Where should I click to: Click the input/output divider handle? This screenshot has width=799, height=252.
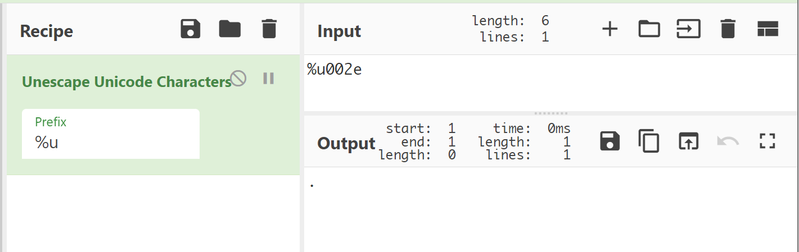pos(550,113)
